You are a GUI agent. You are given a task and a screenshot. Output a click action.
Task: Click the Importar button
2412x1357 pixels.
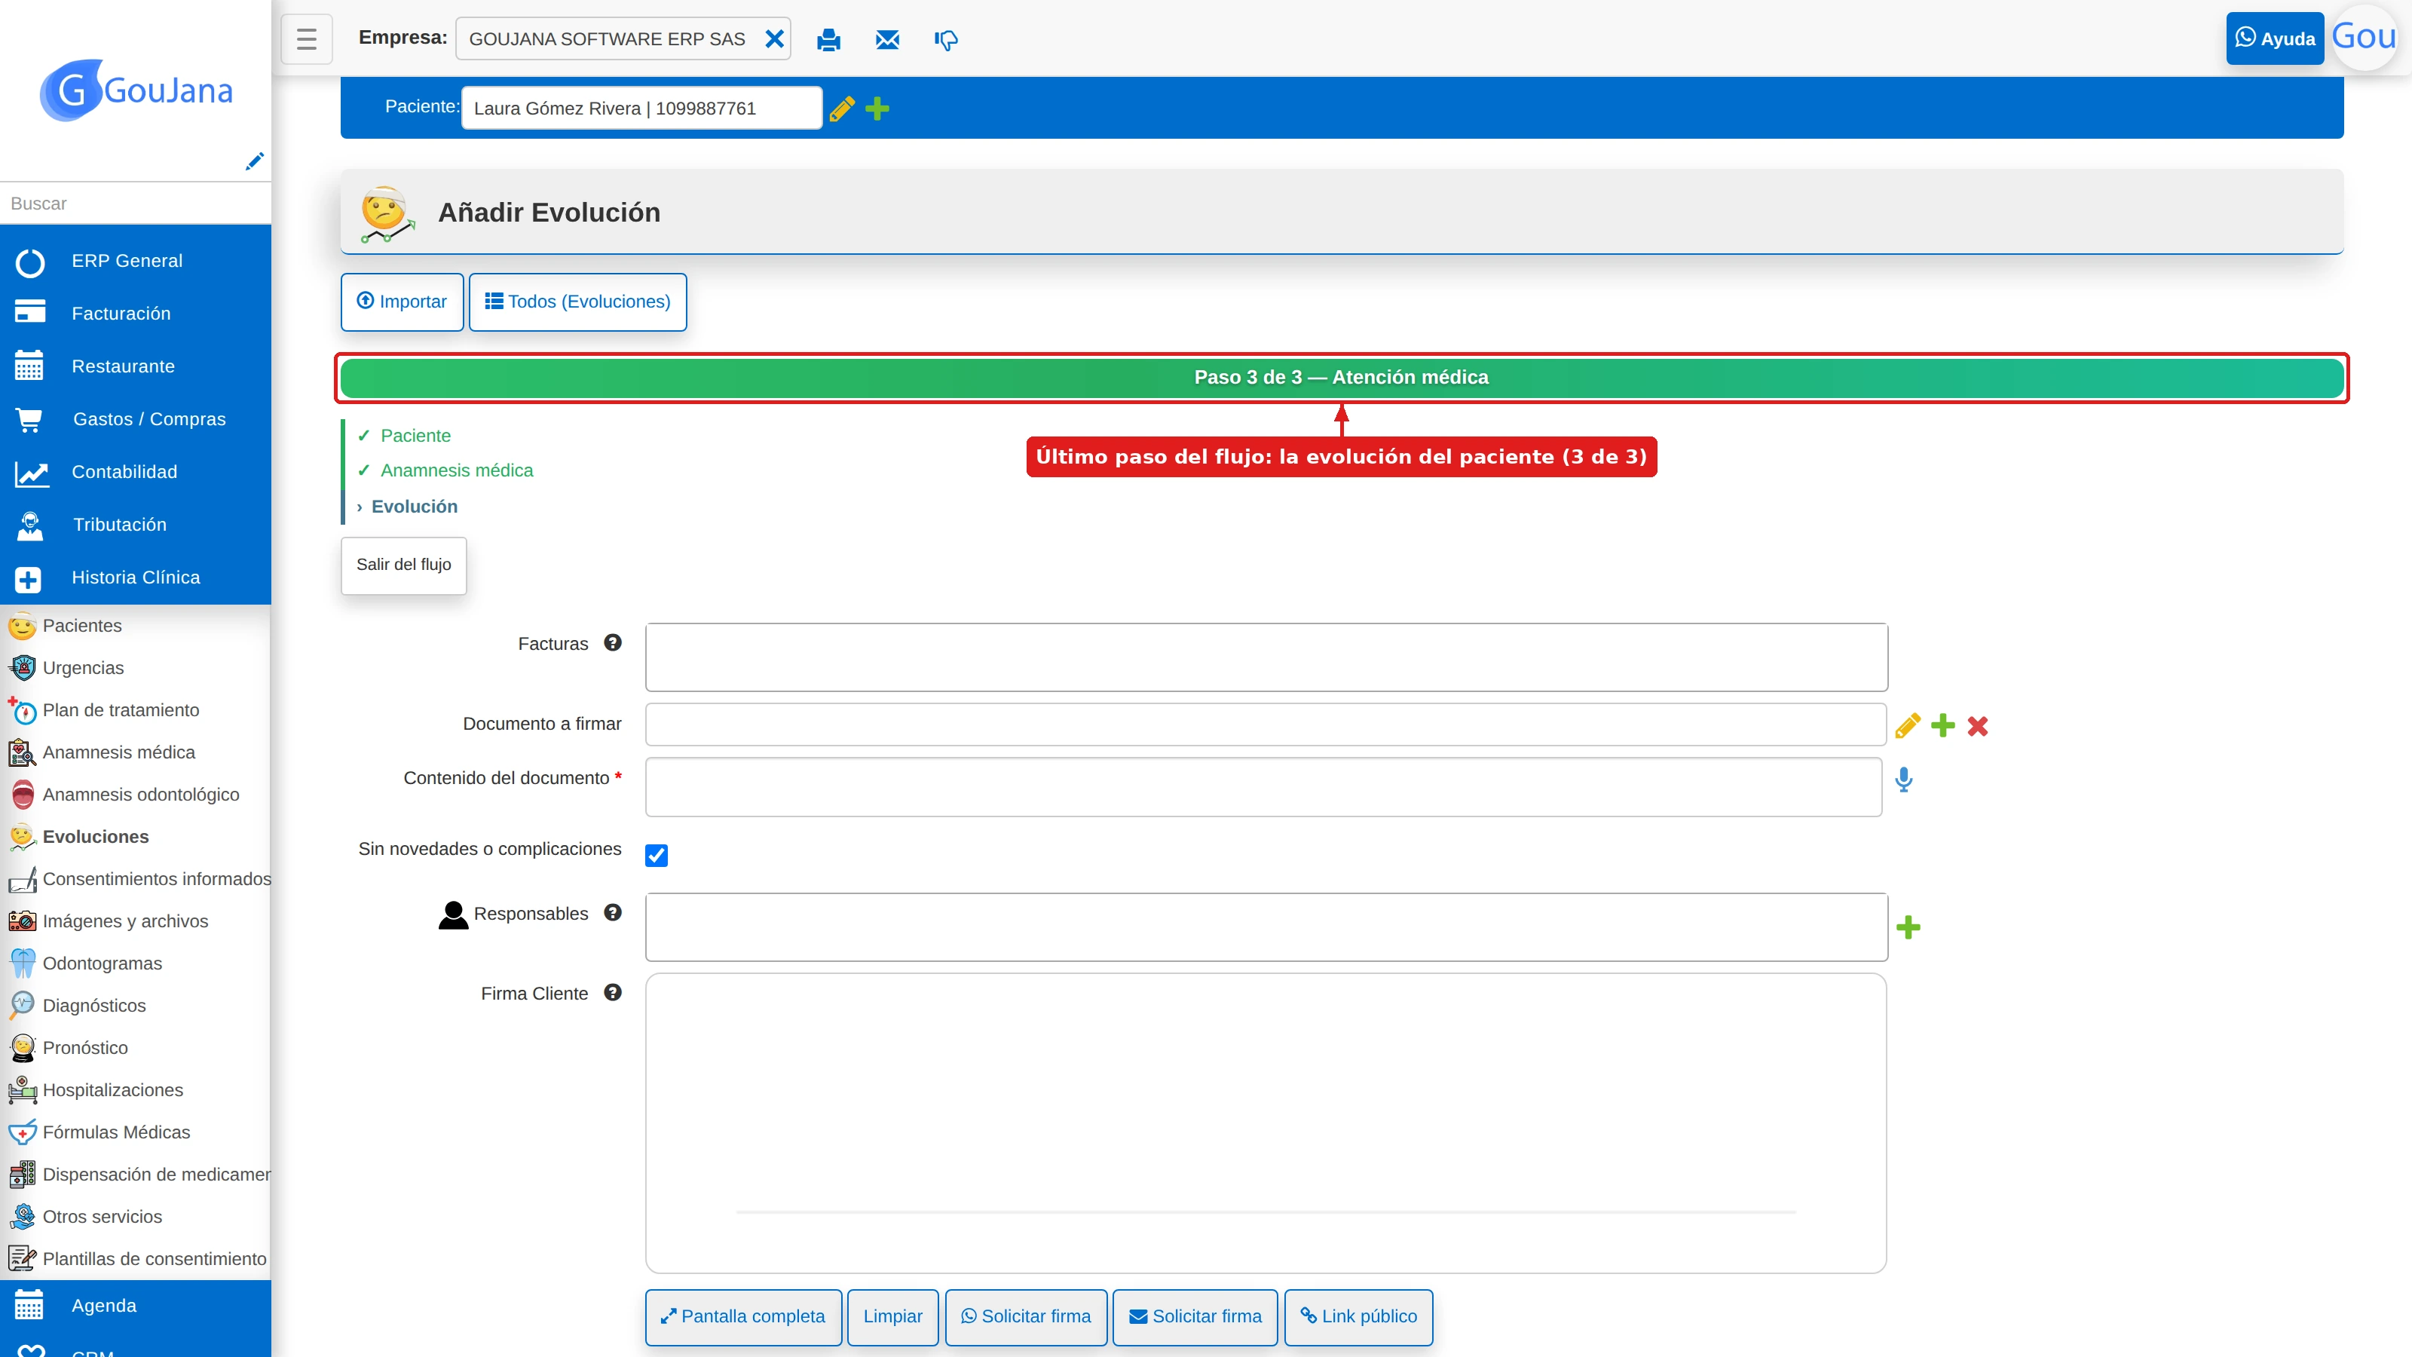[402, 302]
